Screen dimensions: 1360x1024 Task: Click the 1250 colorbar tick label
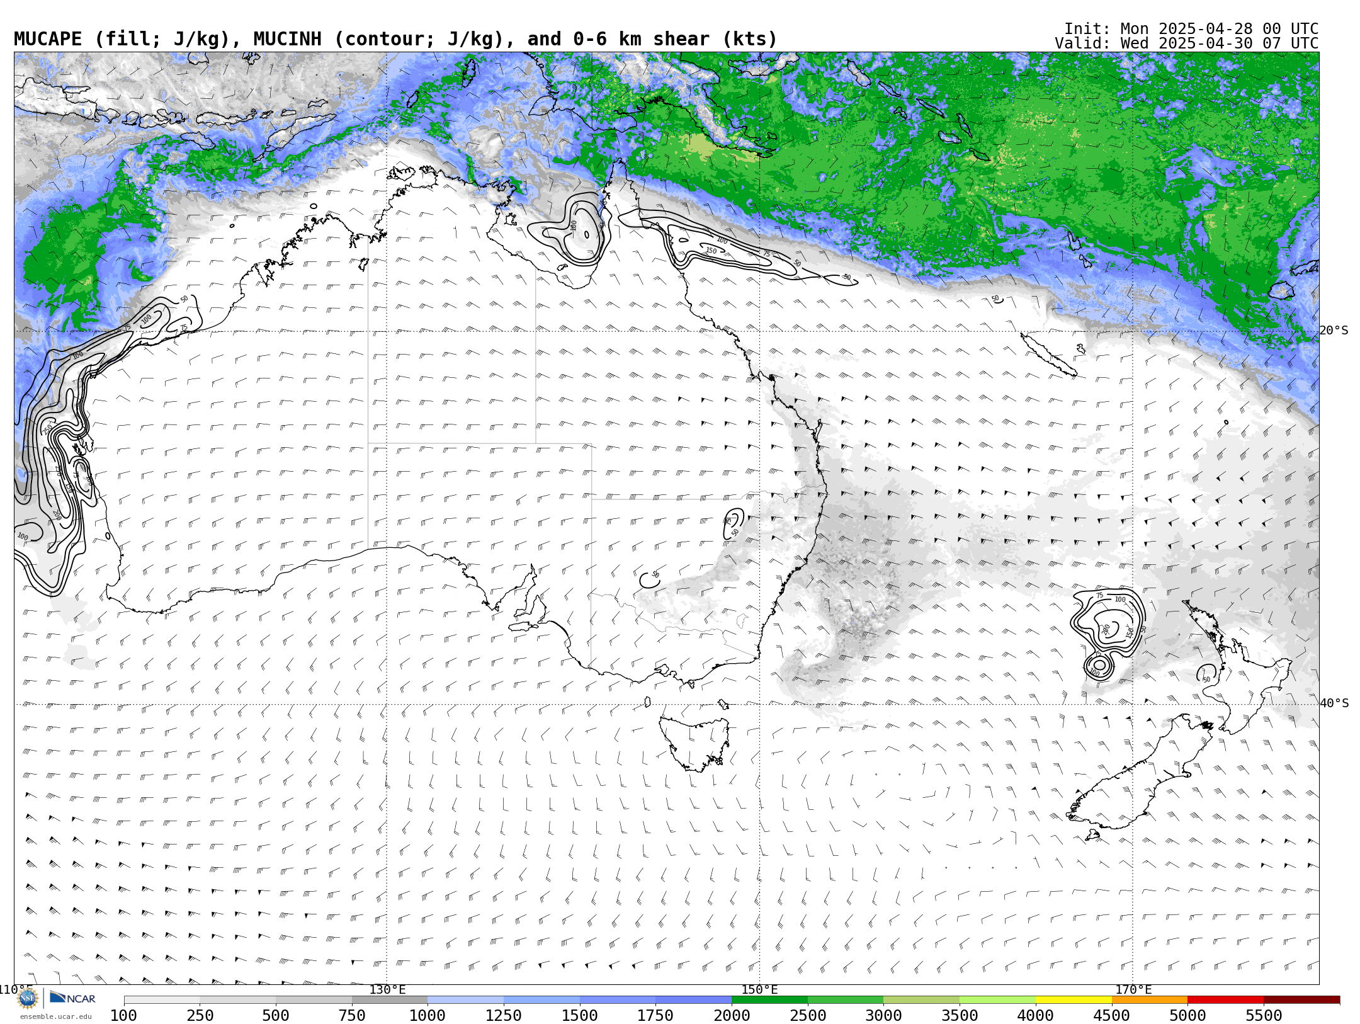(x=504, y=1015)
